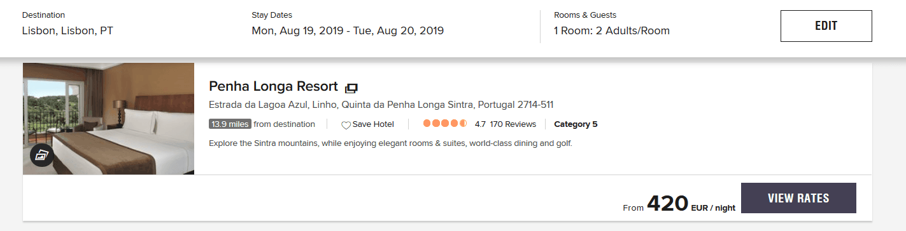Click the new-window icon beside Penha Longa Resort

[351, 88]
